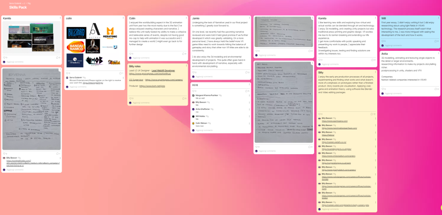Open options for Margaret Khanna Pushkar's comment

[249, 96]
